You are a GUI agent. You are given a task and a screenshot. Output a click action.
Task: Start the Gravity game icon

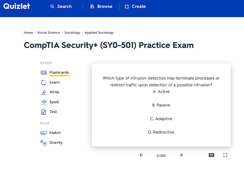click(x=44, y=143)
